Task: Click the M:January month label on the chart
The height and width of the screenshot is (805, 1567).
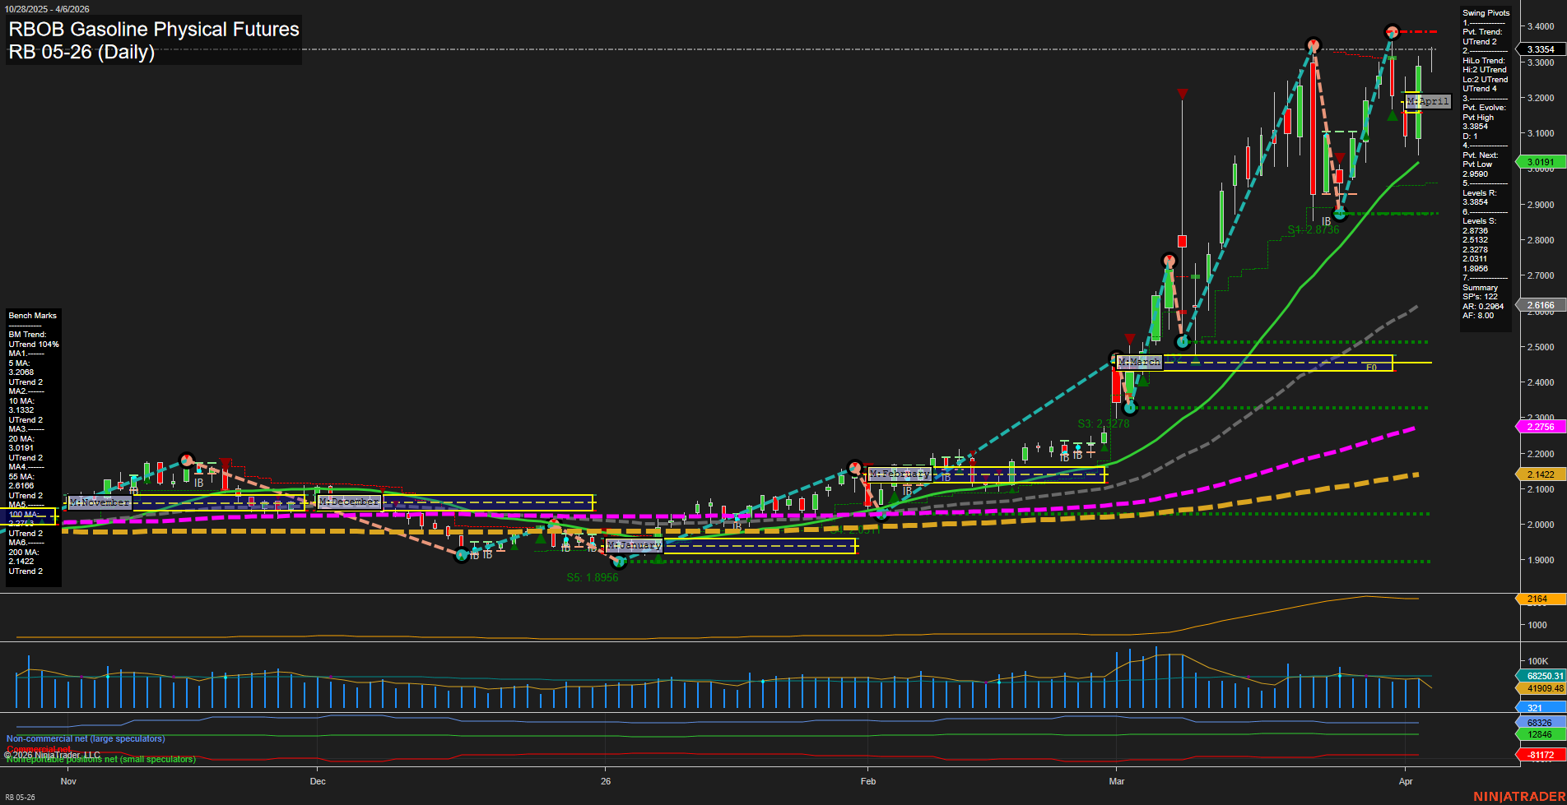Action: point(633,544)
